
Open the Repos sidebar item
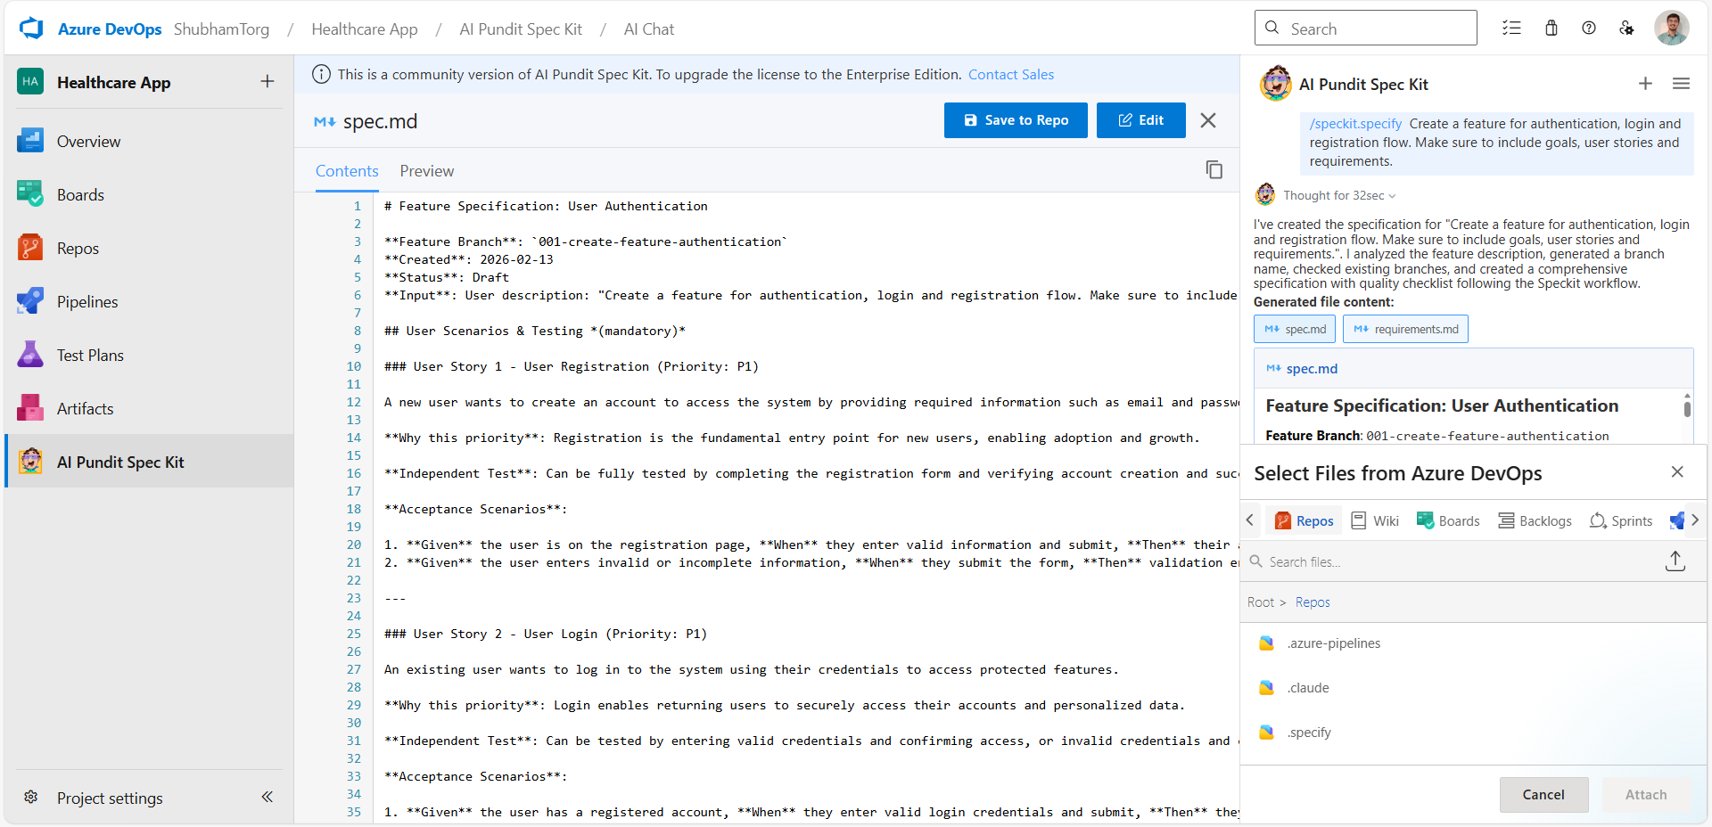78,249
